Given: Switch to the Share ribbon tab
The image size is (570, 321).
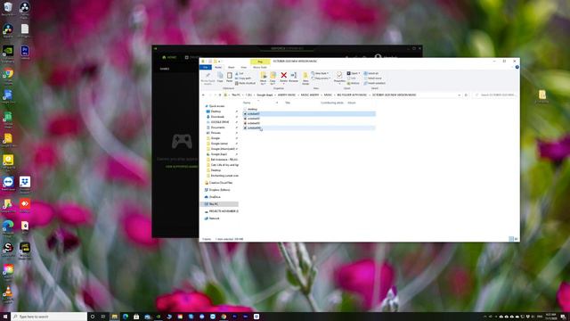Looking at the screenshot, I should (232, 68).
